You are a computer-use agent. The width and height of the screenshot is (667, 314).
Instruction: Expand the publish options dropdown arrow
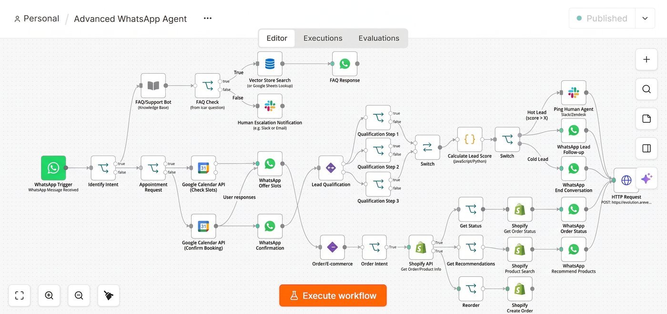coord(645,18)
